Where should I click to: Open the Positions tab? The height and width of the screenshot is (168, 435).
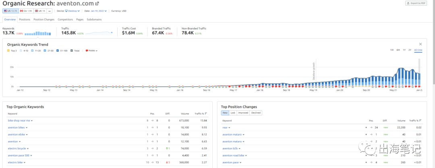pyautogui.click(x=25, y=20)
